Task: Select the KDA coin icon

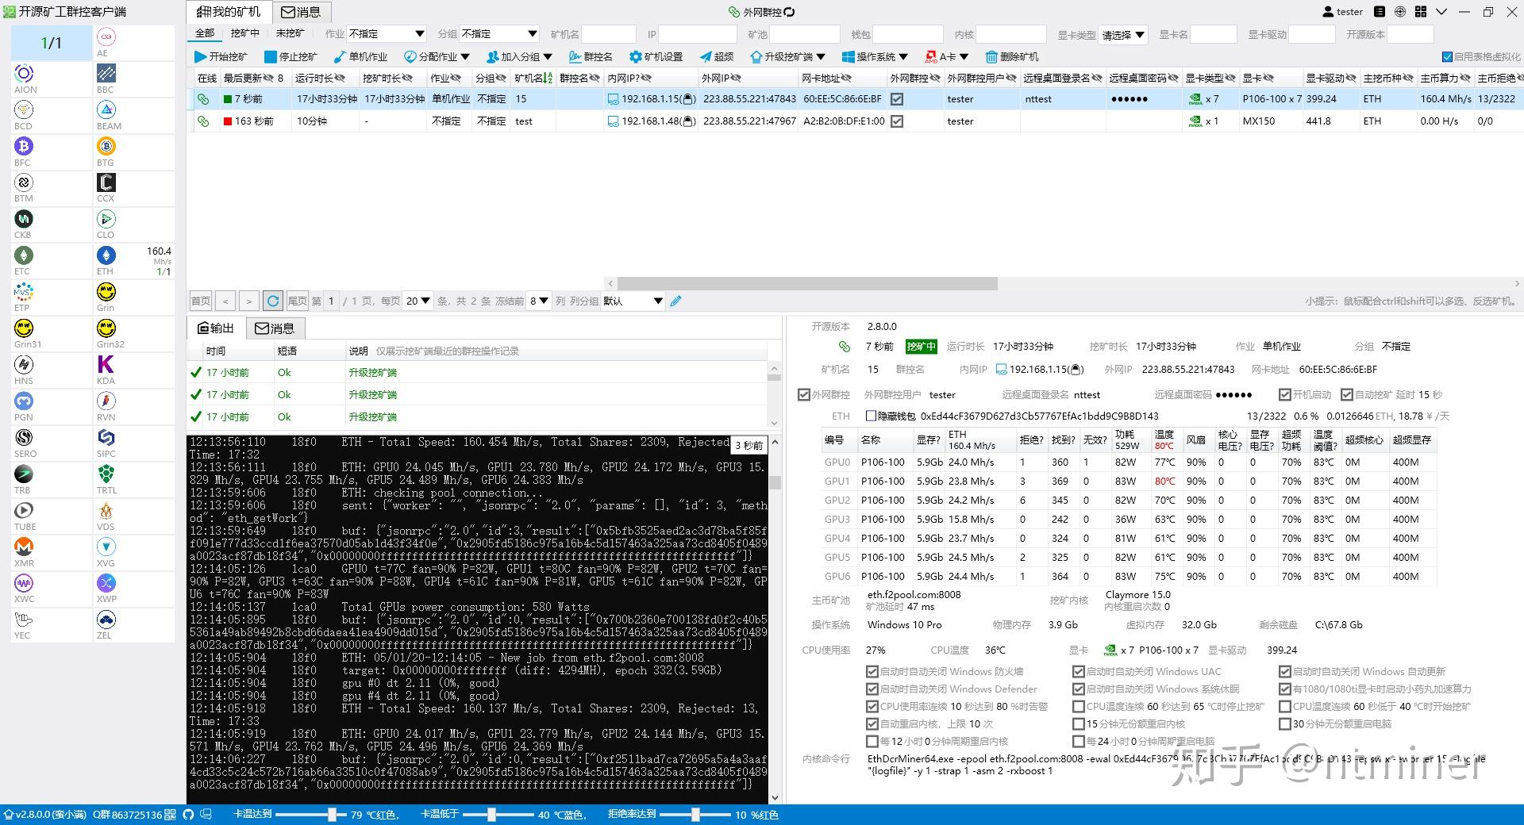Action: tap(106, 364)
